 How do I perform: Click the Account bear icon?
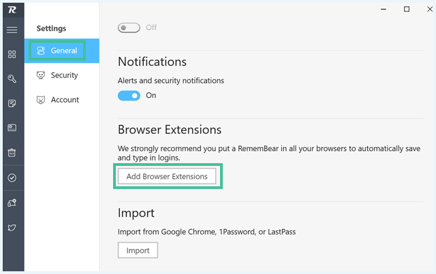point(41,100)
